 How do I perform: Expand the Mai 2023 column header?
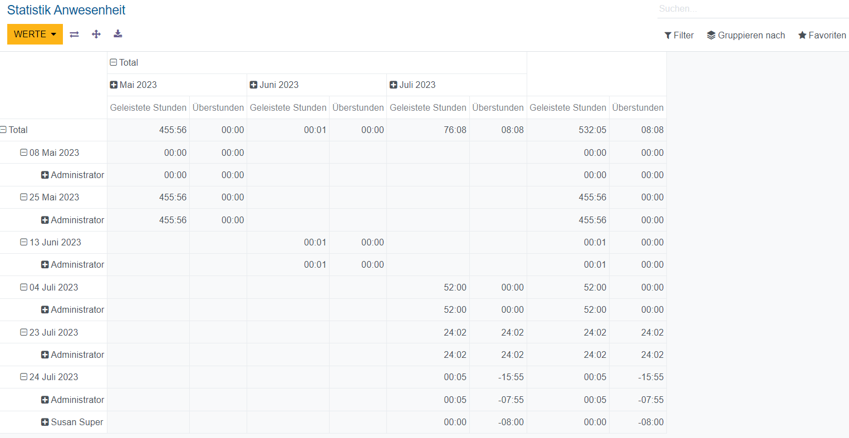134,85
